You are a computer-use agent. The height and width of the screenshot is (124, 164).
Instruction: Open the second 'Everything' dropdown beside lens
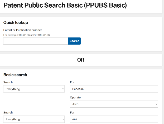tap(34, 119)
